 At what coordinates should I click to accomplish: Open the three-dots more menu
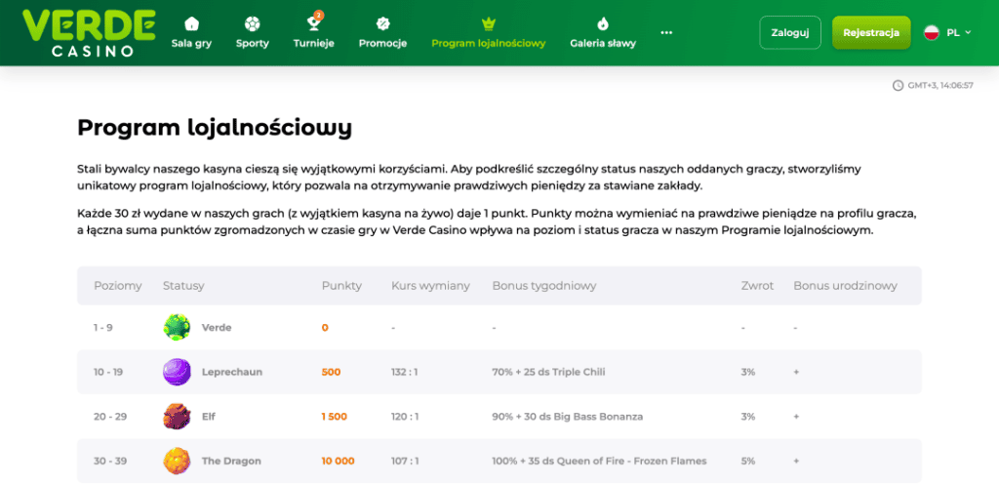(x=666, y=32)
